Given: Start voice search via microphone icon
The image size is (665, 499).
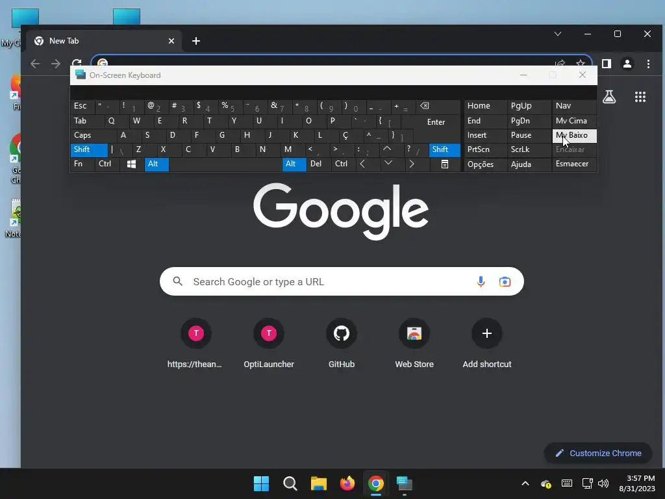Looking at the screenshot, I should 481,282.
